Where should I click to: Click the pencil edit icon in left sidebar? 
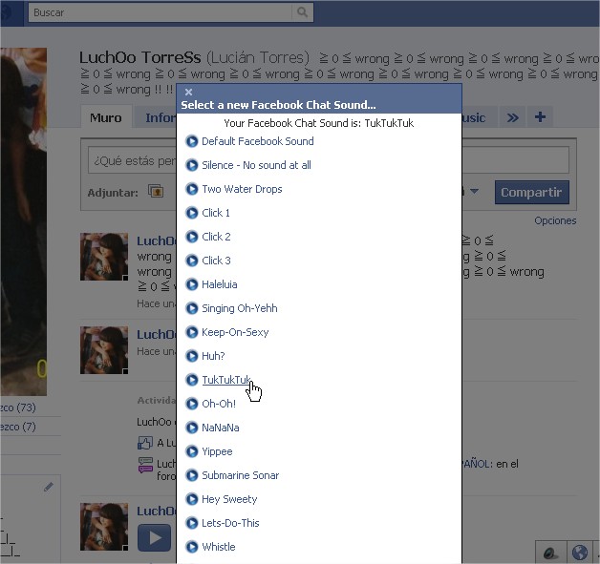click(48, 487)
